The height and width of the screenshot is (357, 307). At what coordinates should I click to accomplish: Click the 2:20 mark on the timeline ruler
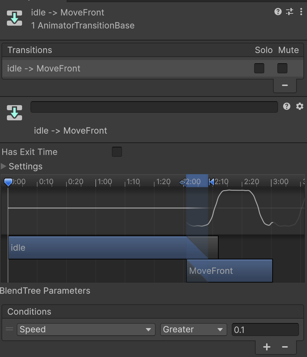pos(251,182)
